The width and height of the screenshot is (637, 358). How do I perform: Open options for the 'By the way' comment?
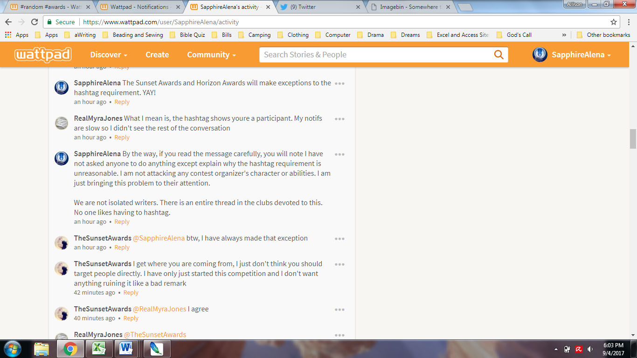coord(339,154)
